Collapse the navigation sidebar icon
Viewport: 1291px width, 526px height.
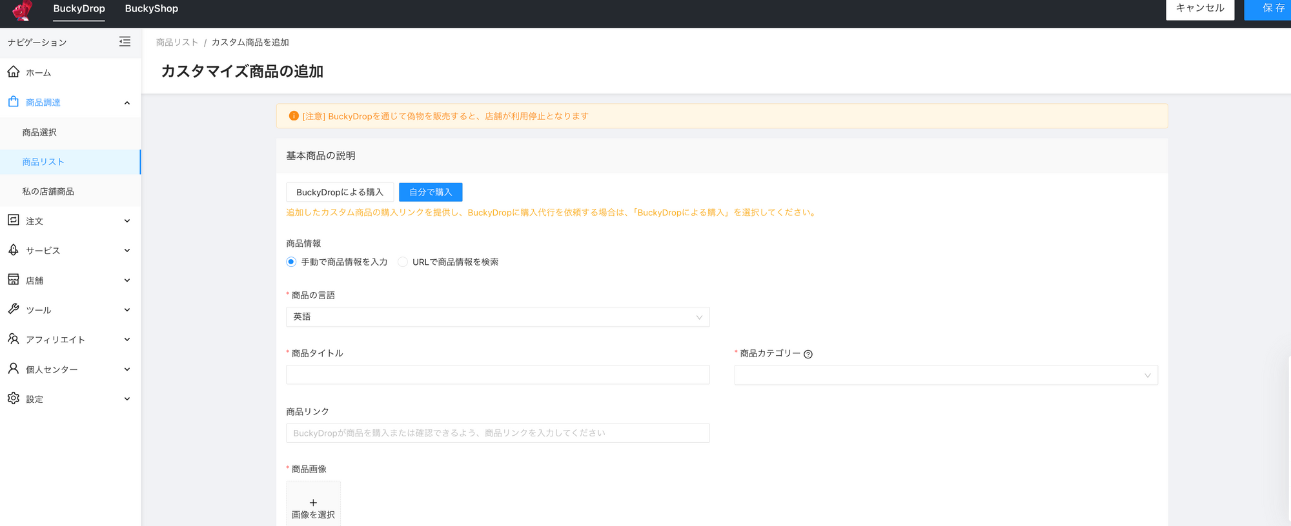tap(125, 42)
